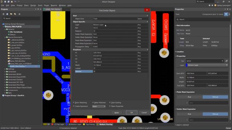
Task: Open the File menu
Action: click(x=3, y=5)
